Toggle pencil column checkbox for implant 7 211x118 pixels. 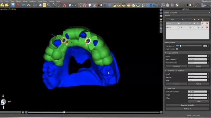pos(191,23)
